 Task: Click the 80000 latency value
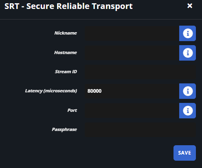point(94,91)
